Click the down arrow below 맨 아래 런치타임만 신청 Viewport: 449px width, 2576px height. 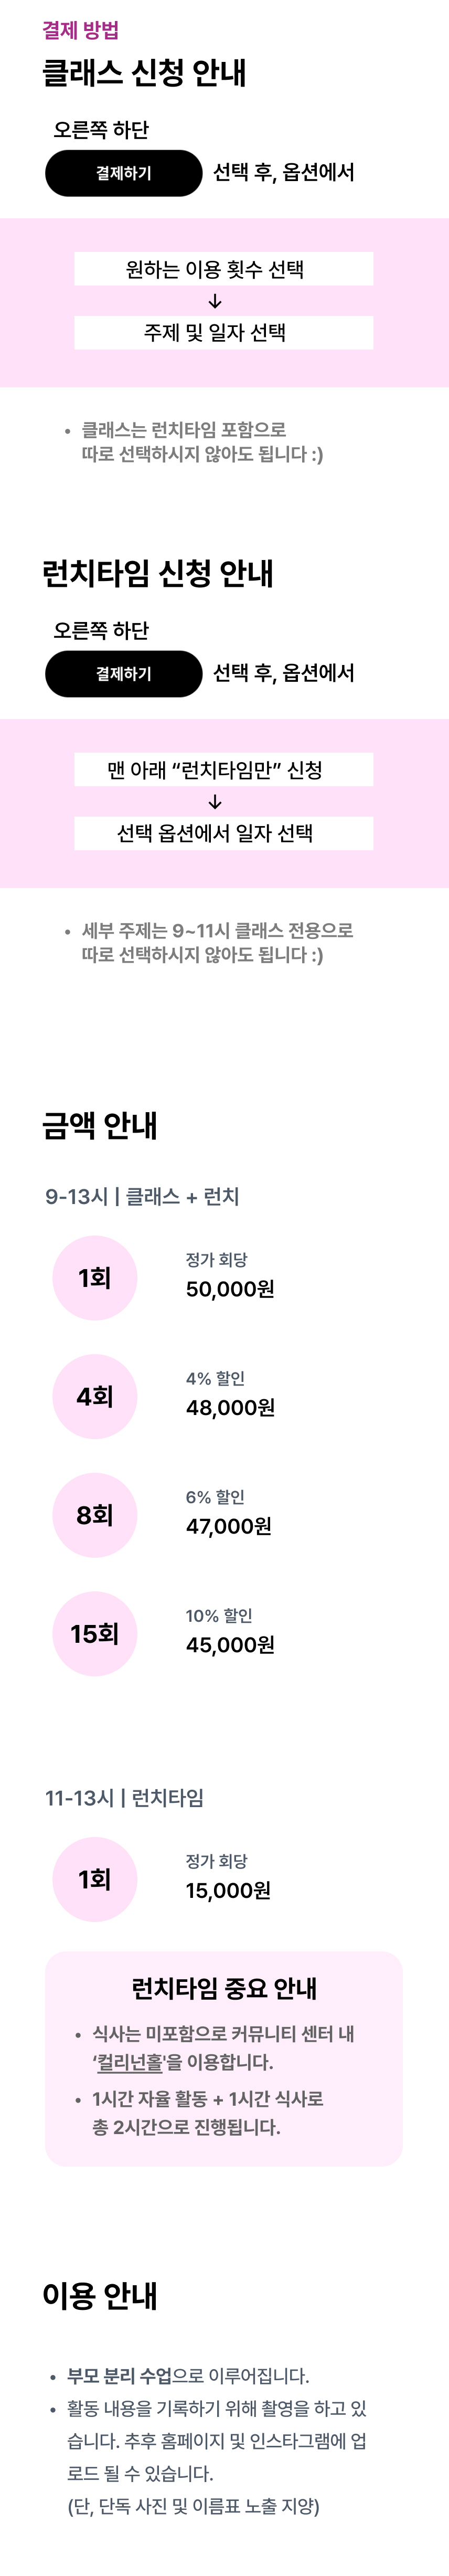215,802
